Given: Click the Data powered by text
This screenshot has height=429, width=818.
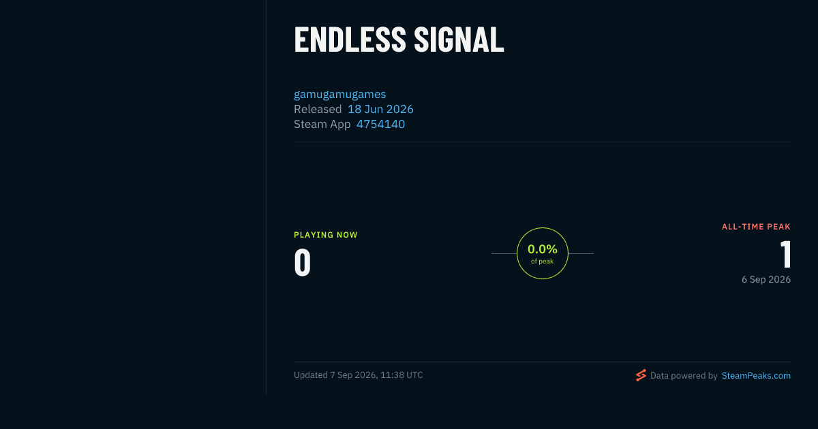Looking at the screenshot, I should 684,375.
